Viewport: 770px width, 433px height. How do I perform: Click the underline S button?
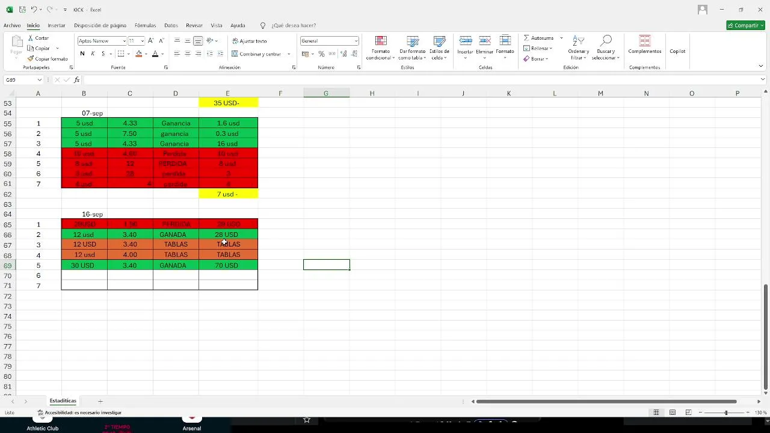[x=103, y=54]
